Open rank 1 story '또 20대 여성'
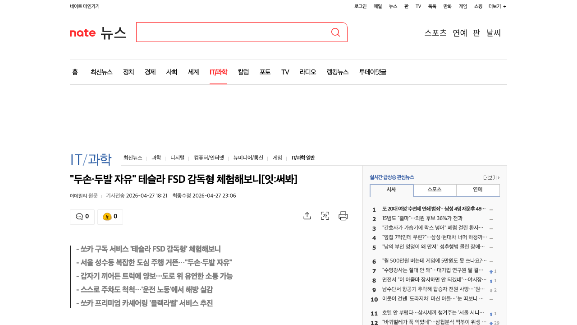 coord(434,209)
